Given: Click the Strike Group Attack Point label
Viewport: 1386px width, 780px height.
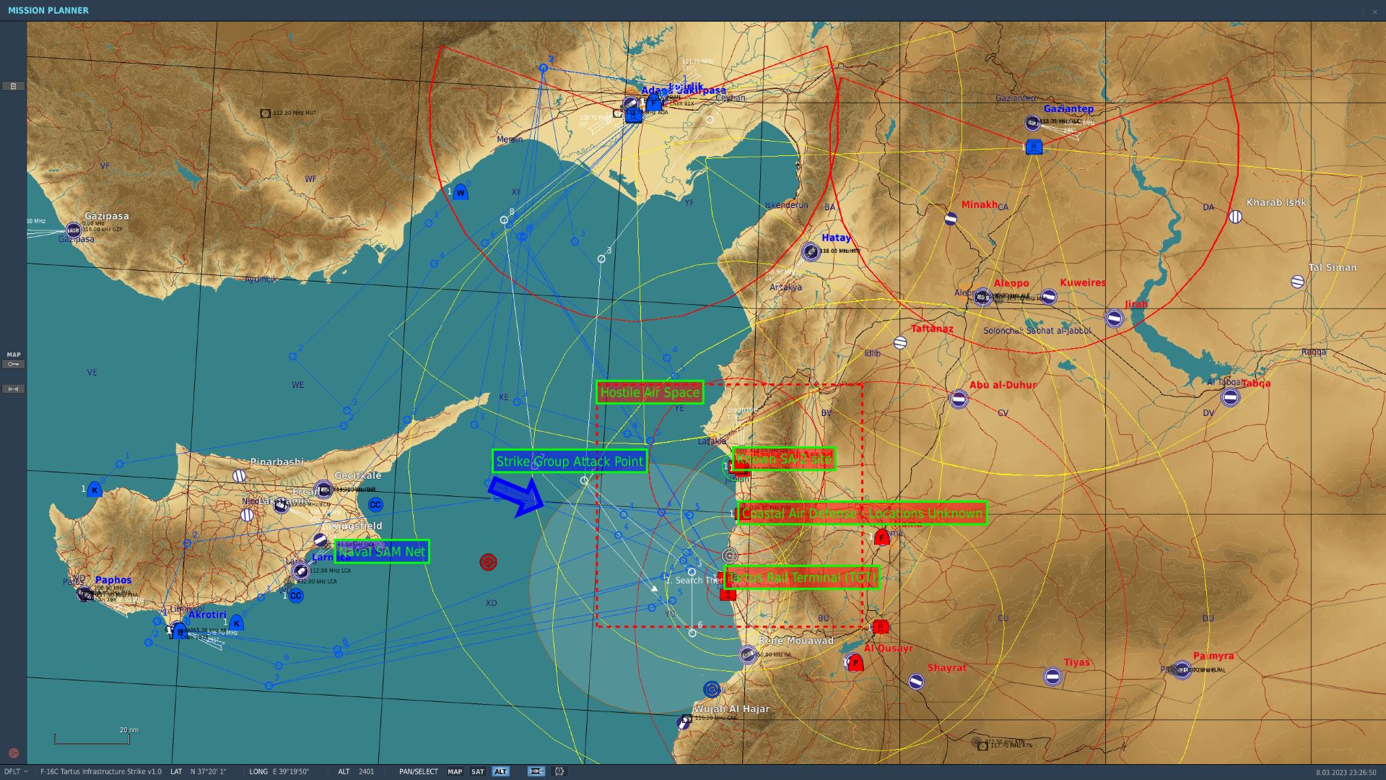Looking at the screenshot, I should 569,461.
